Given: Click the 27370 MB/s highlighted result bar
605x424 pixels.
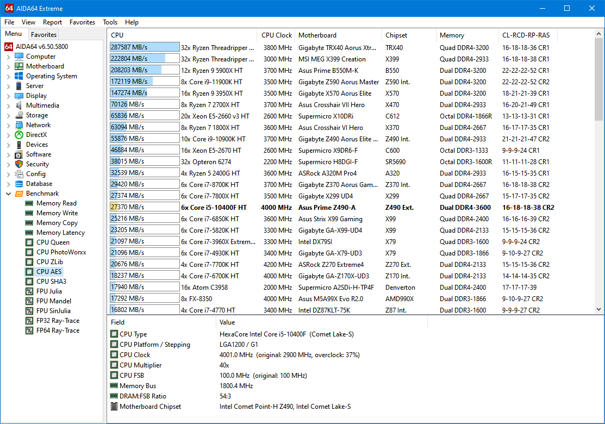Looking at the screenshot, I should (x=145, y=207).
